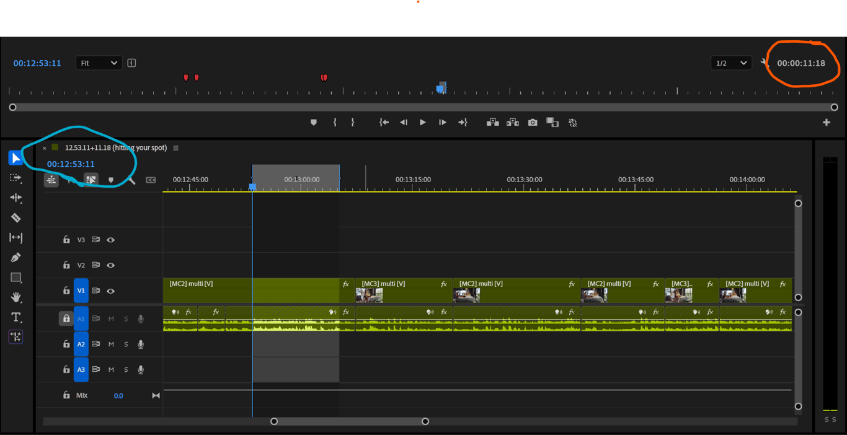
Task: Toggle proxies button in the monitor
Action: click(x=573, y=123)
